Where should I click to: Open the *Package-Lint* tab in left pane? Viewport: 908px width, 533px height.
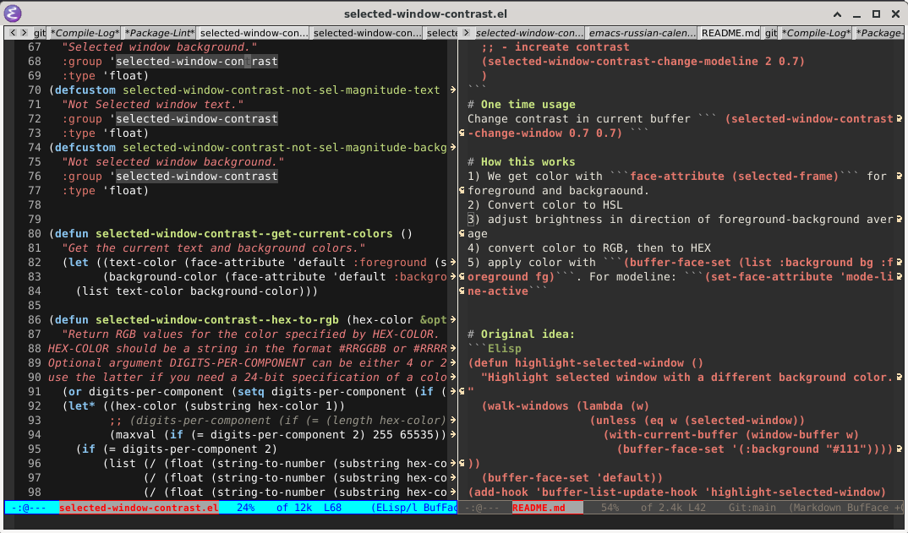click(159, 33)
